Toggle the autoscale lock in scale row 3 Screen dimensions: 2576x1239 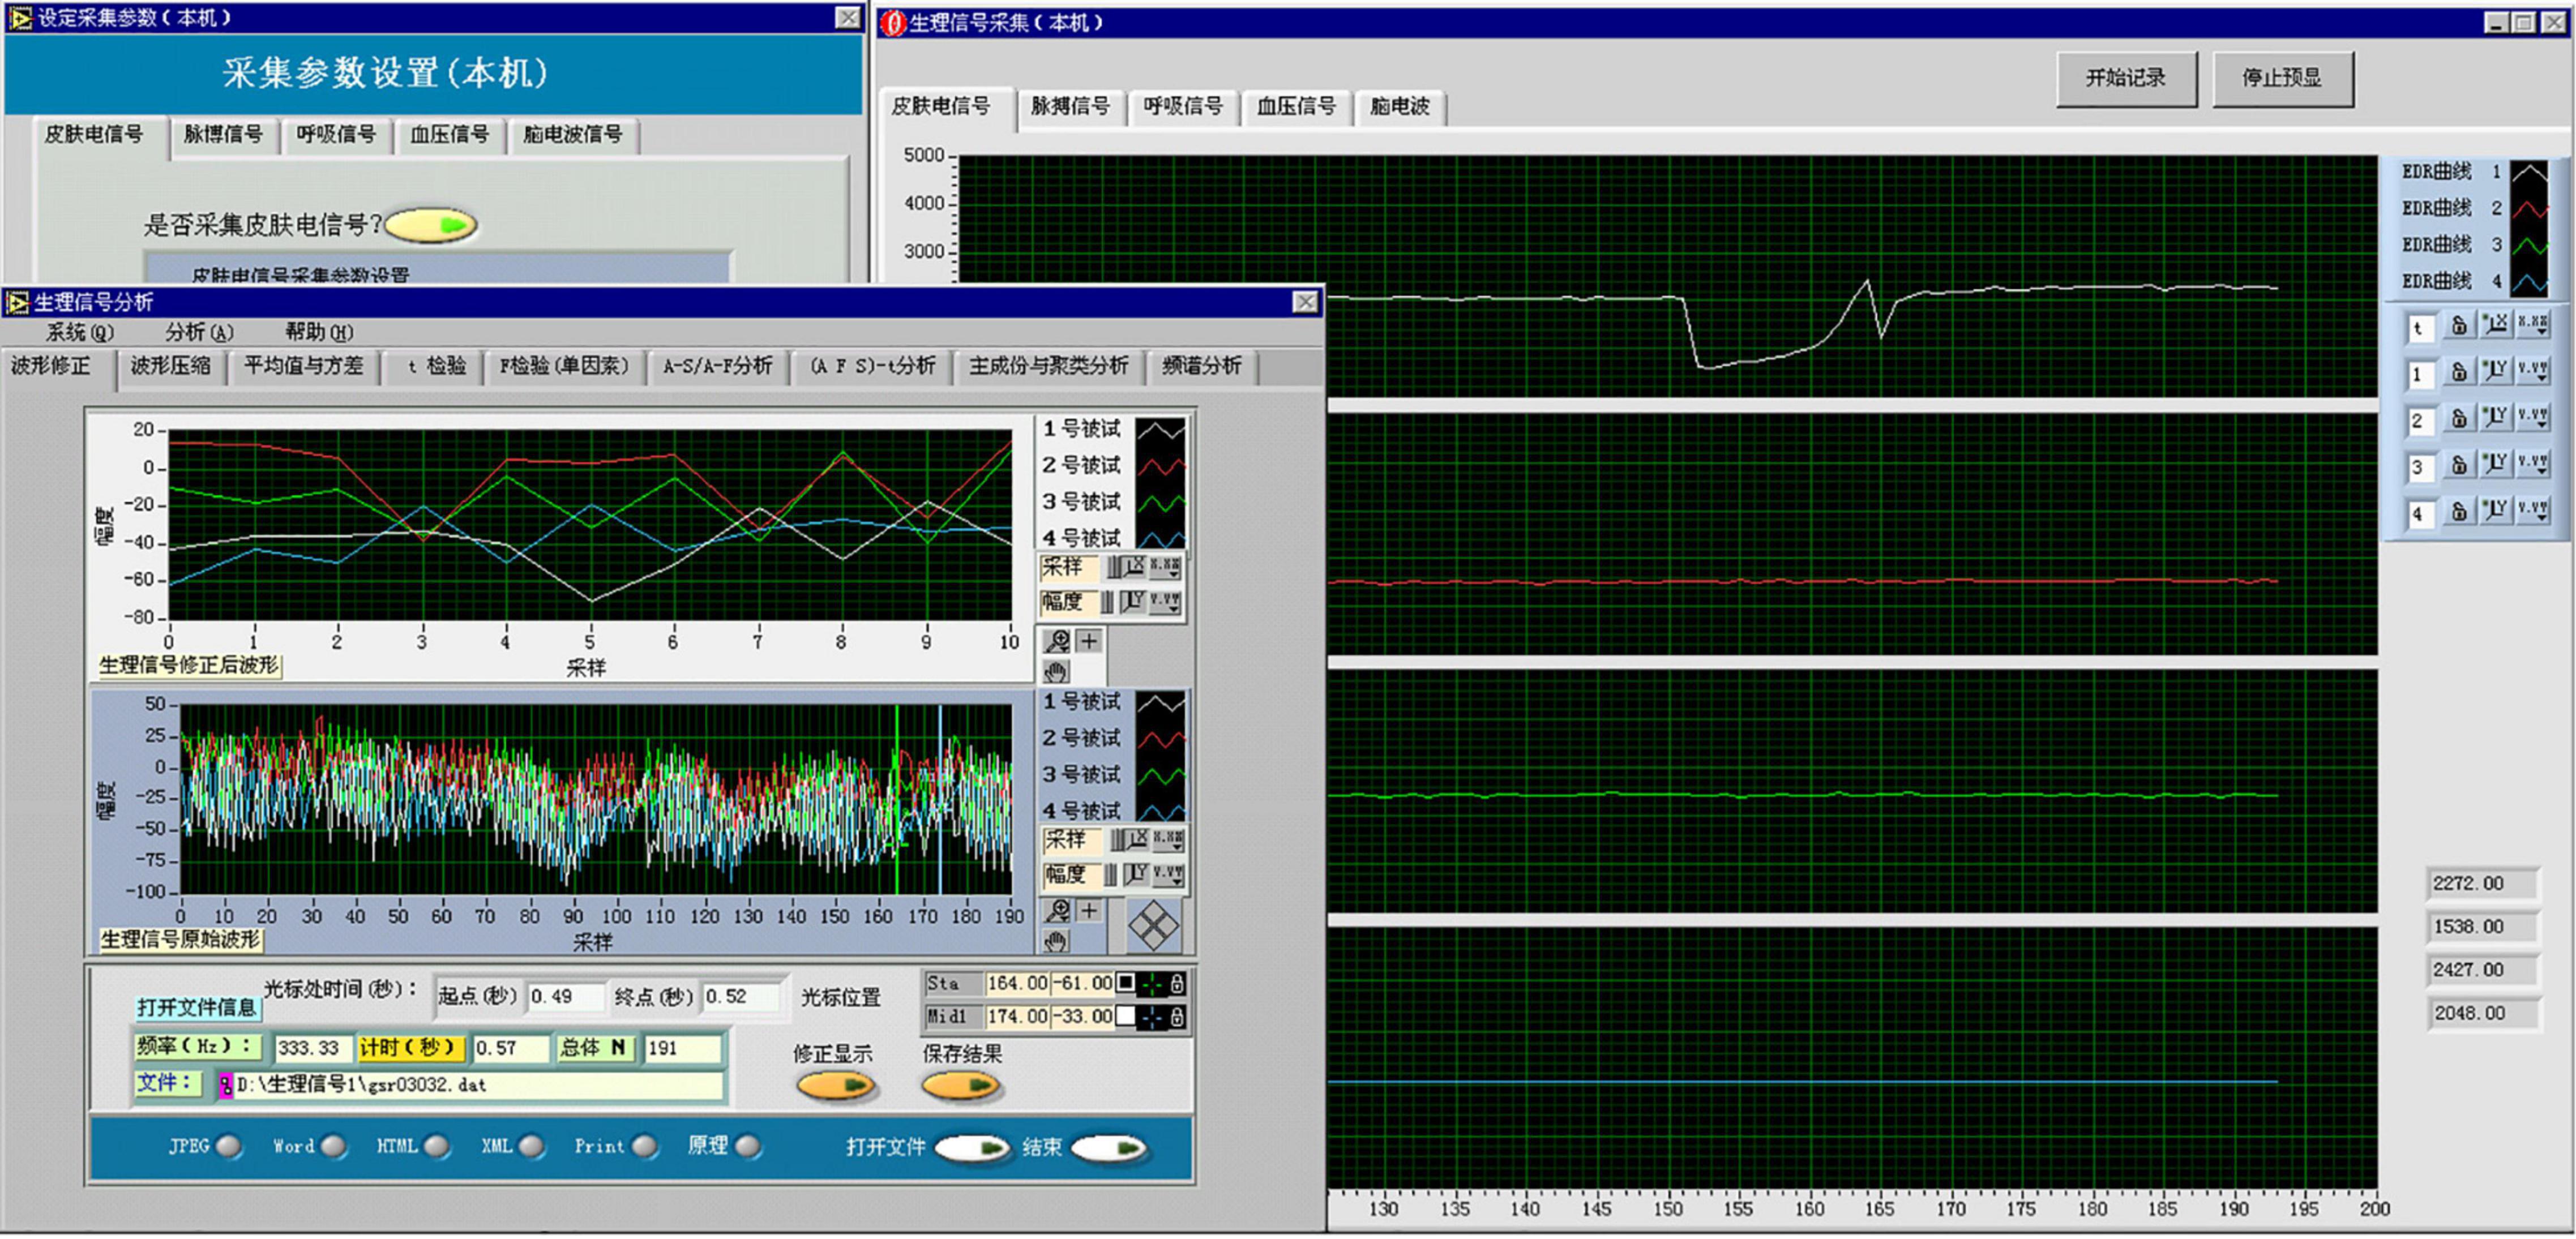(x=2459, y=464)
